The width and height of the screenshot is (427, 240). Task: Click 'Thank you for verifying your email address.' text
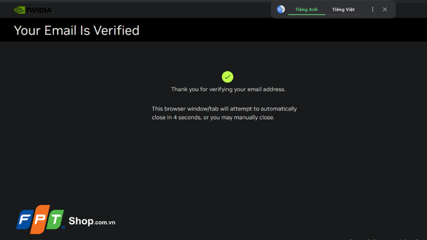pos(228,89)
